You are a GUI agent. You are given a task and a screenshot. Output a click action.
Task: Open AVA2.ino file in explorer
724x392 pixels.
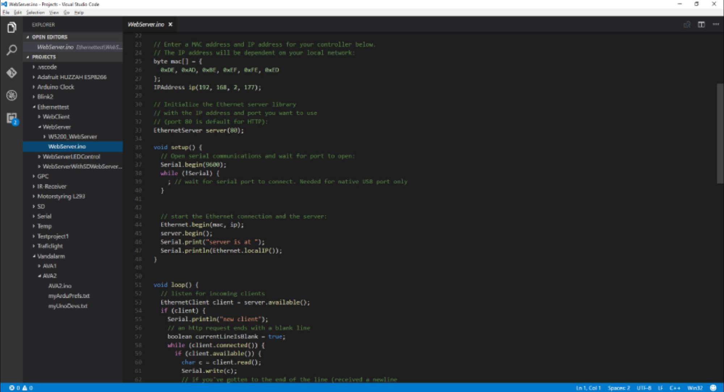coord(60,286)
